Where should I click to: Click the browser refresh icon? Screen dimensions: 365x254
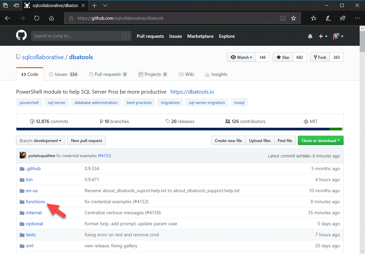point(37,18)
